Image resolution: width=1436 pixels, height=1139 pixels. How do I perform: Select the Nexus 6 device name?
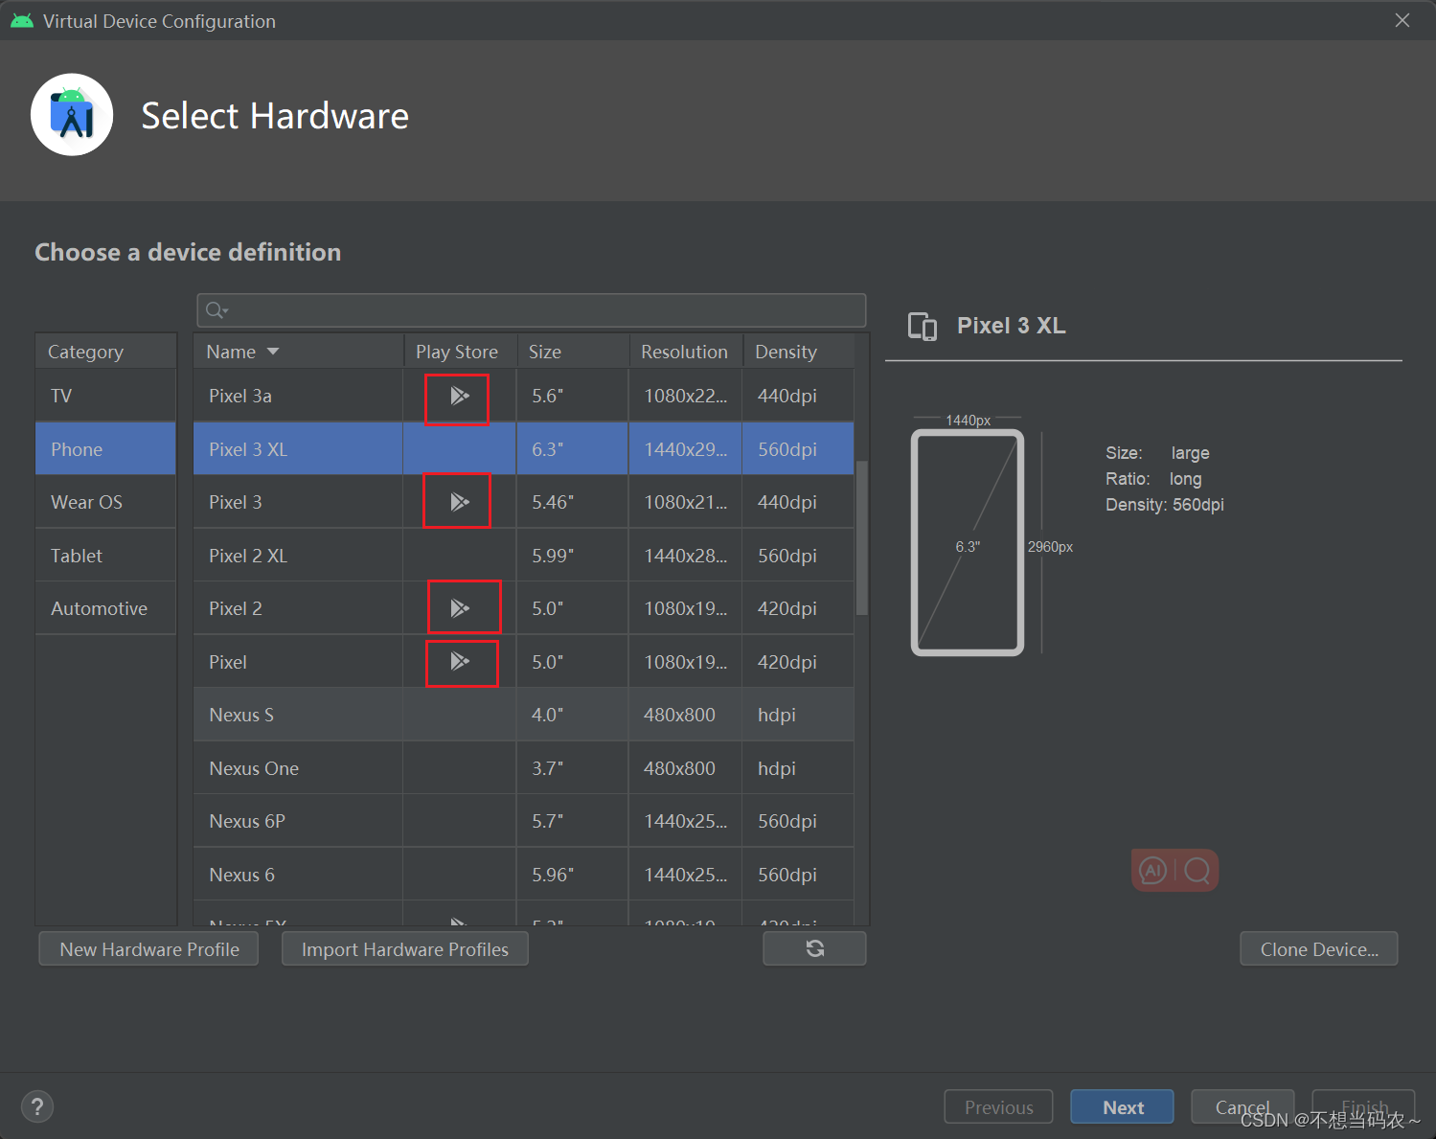pos(241,875)
